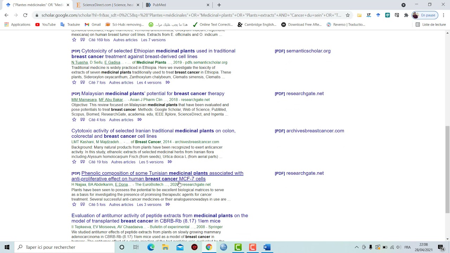
Task: Open author N Tuasha's profile
Action: click(79, 63)
